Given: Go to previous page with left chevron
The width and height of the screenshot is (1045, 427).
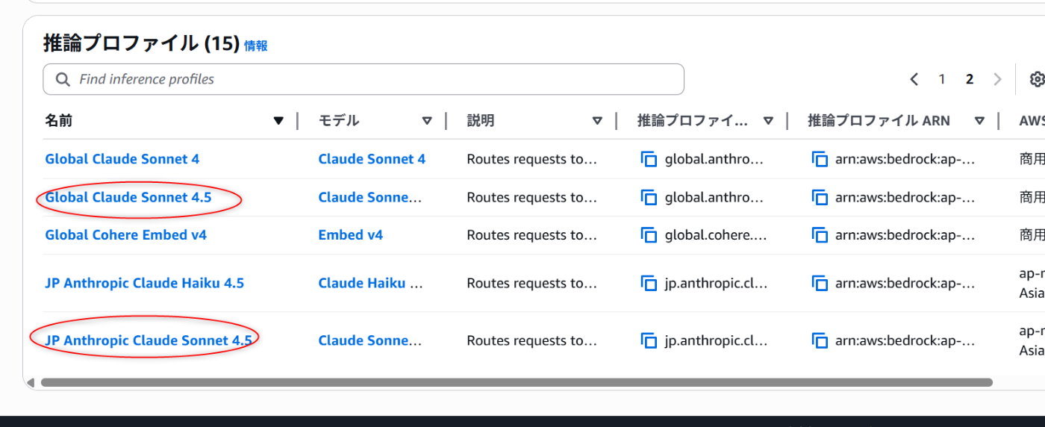Looking at the screenshot, I should [x=914, y=79].
